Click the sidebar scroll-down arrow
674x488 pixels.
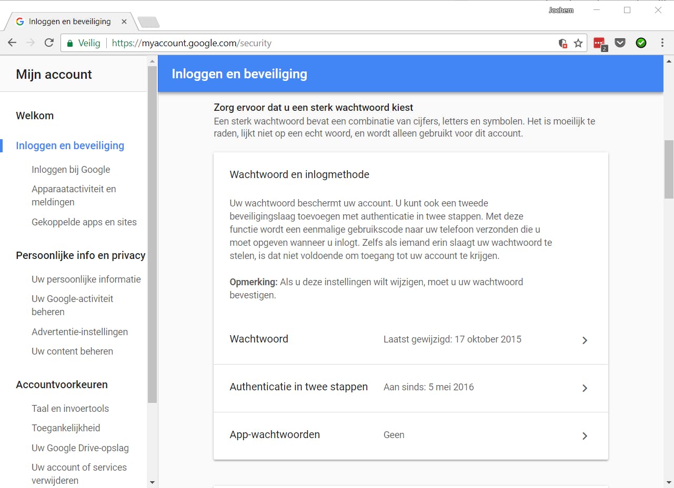(x=153, y=482)
